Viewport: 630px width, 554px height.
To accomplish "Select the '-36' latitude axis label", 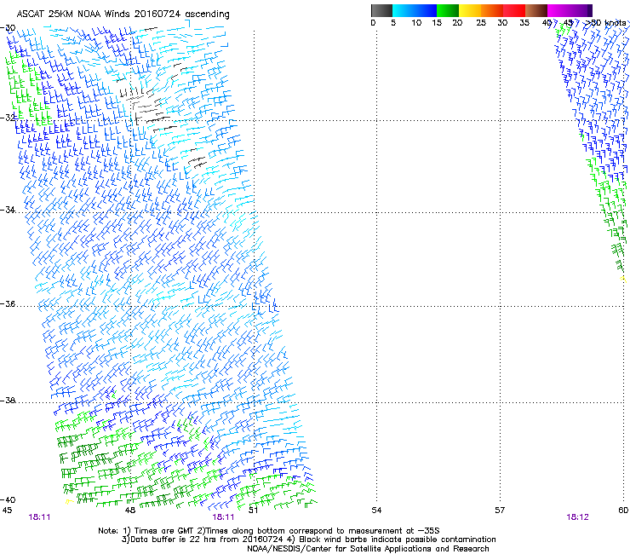I will (x=8, y=303).
